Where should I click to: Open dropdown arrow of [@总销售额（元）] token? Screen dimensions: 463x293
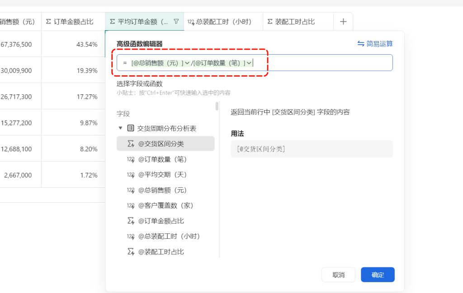[x=187, y=63]
